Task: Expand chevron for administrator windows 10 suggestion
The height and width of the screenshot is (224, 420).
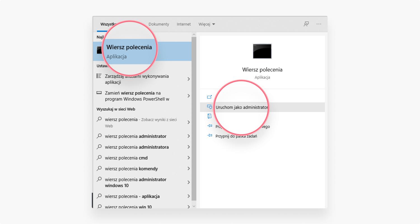Action: [x=188, y=182]
